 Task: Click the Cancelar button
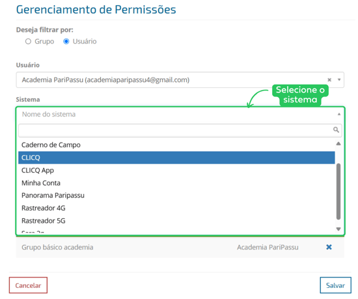(28, 285)
